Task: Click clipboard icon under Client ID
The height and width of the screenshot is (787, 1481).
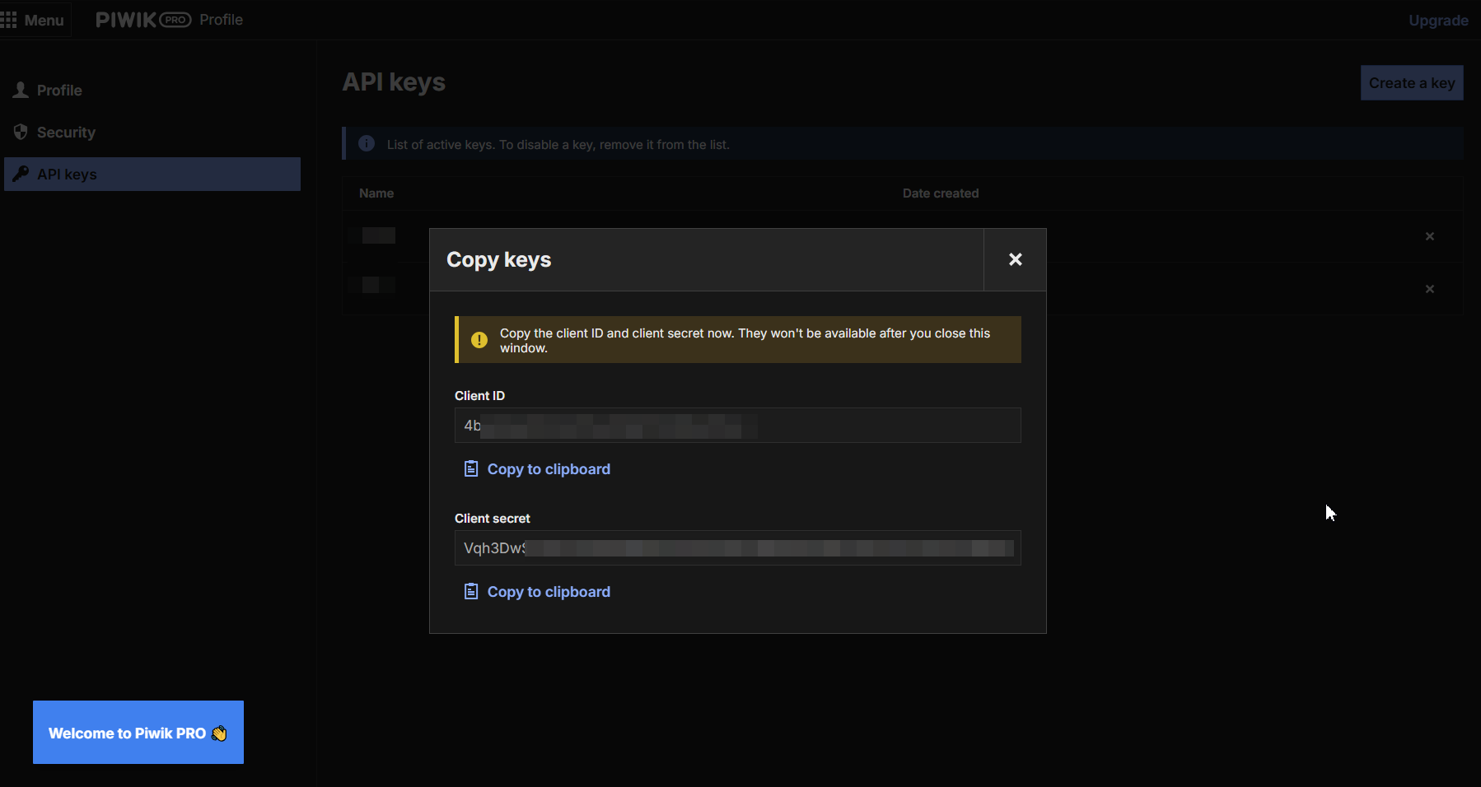Action: (x=471, y=468)
